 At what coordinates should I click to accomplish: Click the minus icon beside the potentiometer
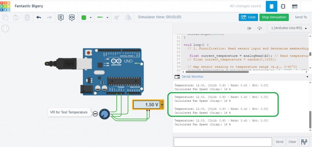coord(95,114)
